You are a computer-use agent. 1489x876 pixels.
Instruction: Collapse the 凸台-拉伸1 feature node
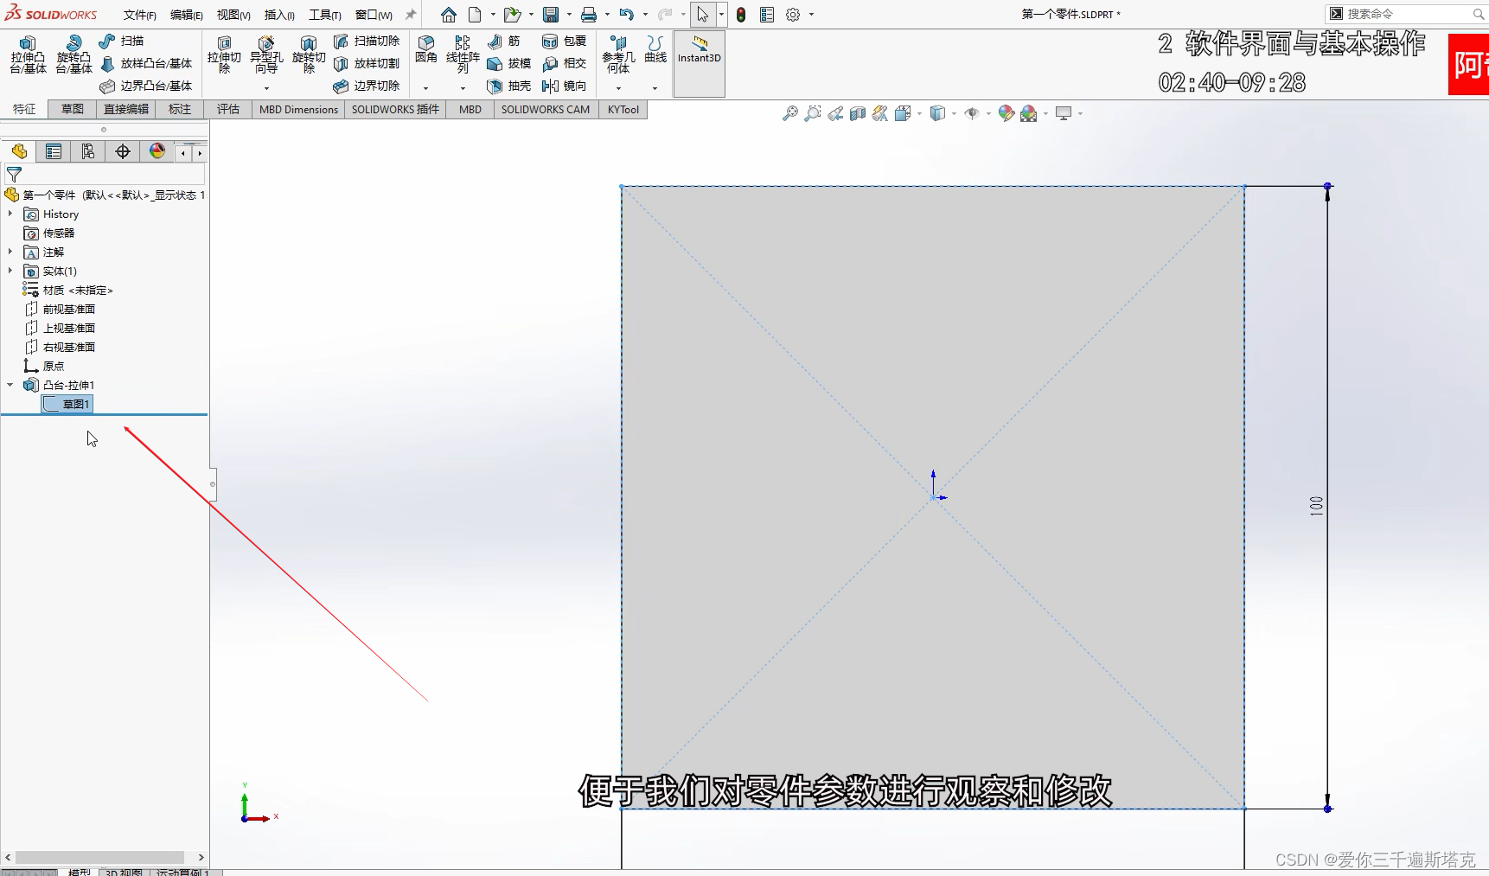tap(10, 385)
